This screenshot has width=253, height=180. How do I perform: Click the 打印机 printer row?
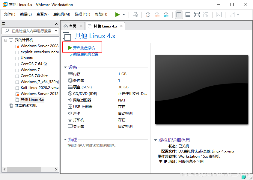tap(107, 120)
